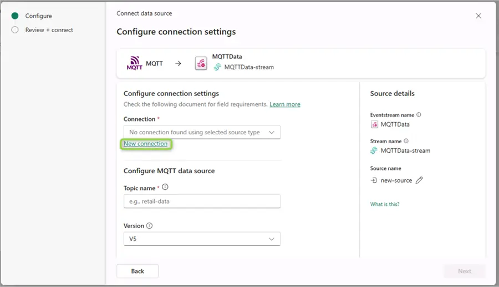The width and height of the screenshot is (499, 287).
Task: Click the MQTTData title in header card
Action: click(227, 57)
